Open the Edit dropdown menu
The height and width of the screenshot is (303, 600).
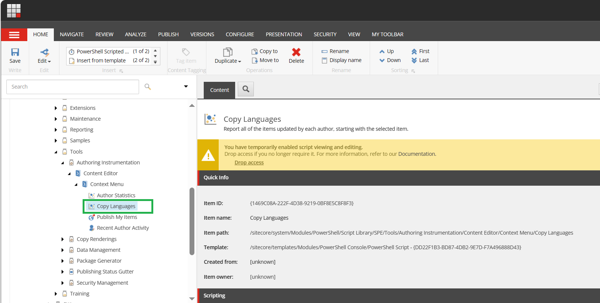(44, 61)
